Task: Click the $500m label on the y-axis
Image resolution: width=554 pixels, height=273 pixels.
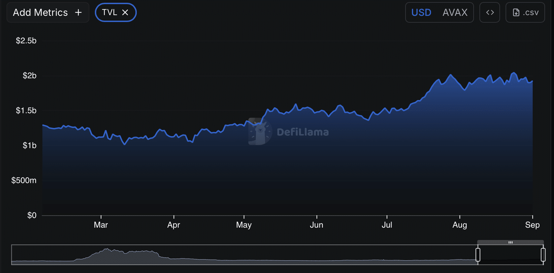Action: (x=24, y=180)
